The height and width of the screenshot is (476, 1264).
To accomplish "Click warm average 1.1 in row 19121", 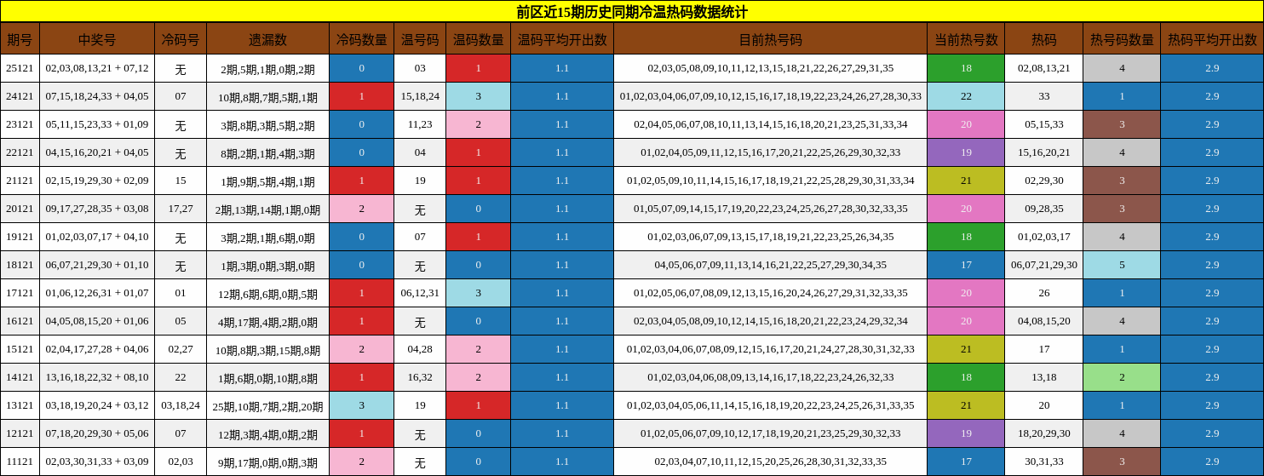I will [562, 237].
